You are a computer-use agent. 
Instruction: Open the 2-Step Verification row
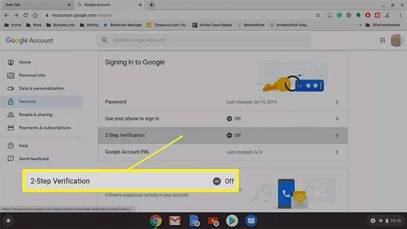click(223, 135)
